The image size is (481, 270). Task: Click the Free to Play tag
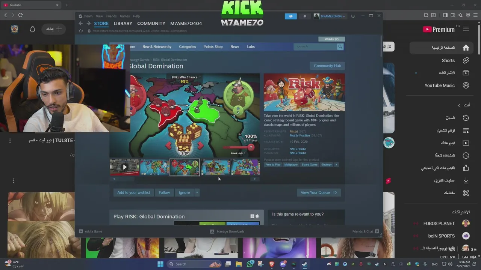(x=273, y=165)
